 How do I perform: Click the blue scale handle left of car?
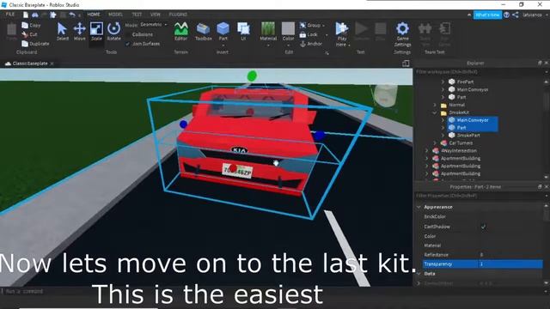pos(183,124)
